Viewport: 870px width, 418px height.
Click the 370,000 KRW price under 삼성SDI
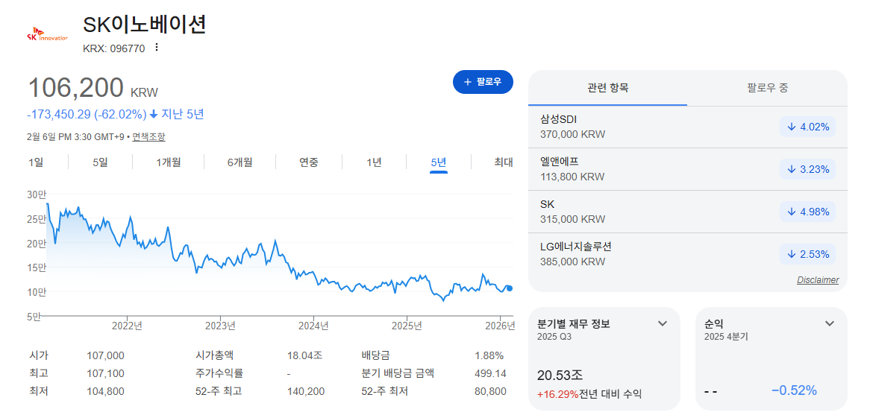point(572,134)
